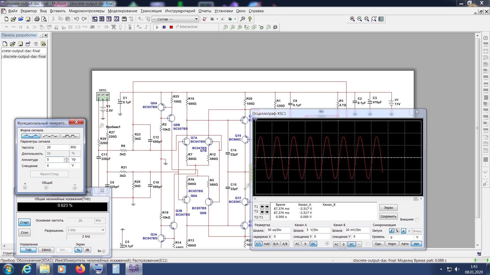Open the Справка menu
Viewport: 490px width, 275px height.
pyautogui.click(x=256, y=11)
